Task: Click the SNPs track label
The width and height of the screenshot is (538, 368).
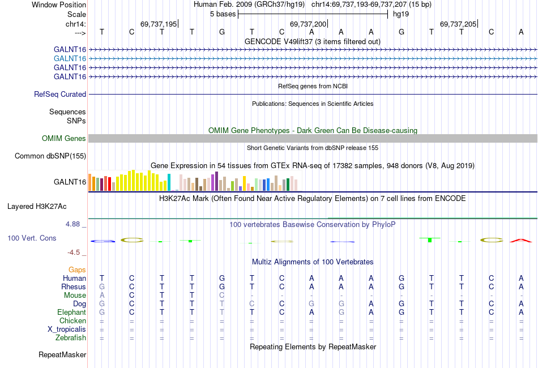Action: click(x=76, y=121)
